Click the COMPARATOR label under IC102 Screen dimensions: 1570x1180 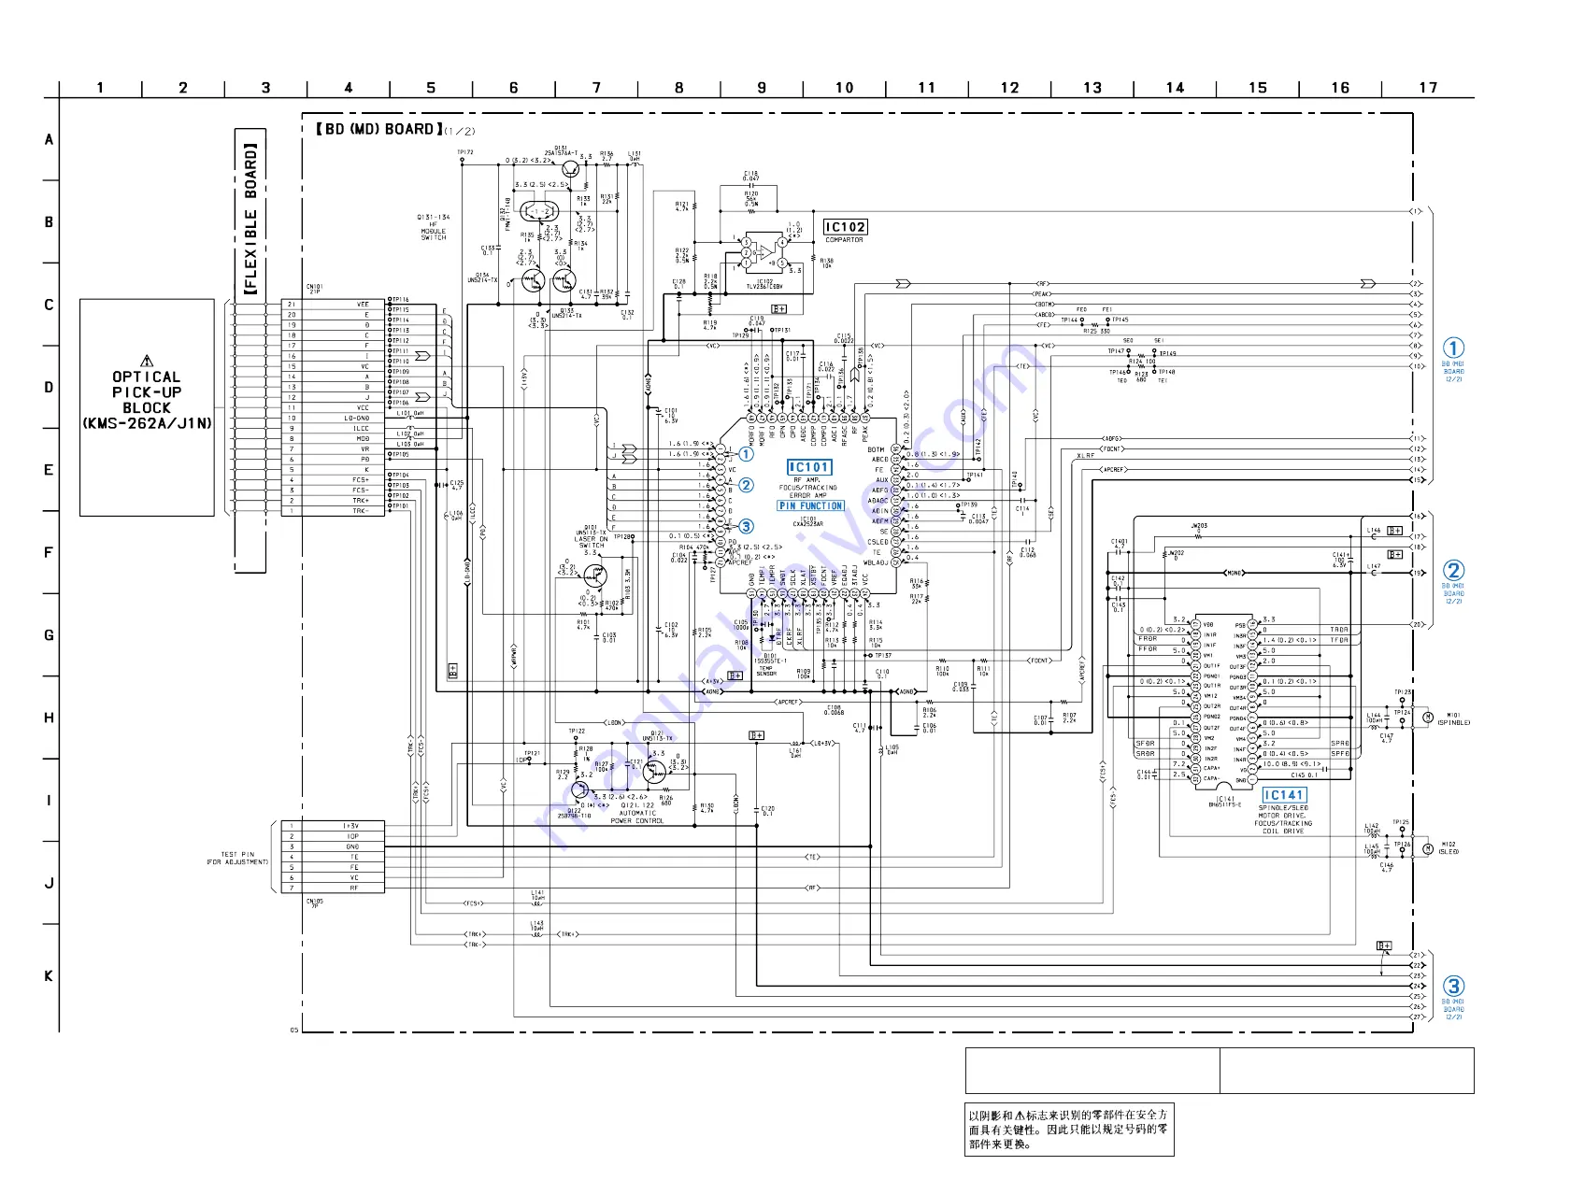click(x=844, y=240)
